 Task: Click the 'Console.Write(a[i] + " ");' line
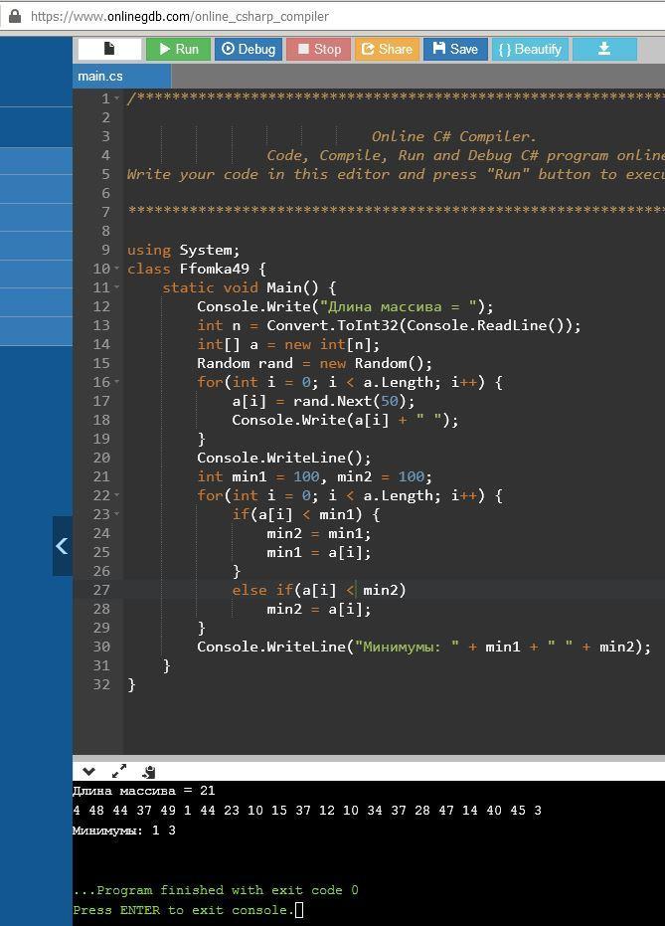[345, 420]
